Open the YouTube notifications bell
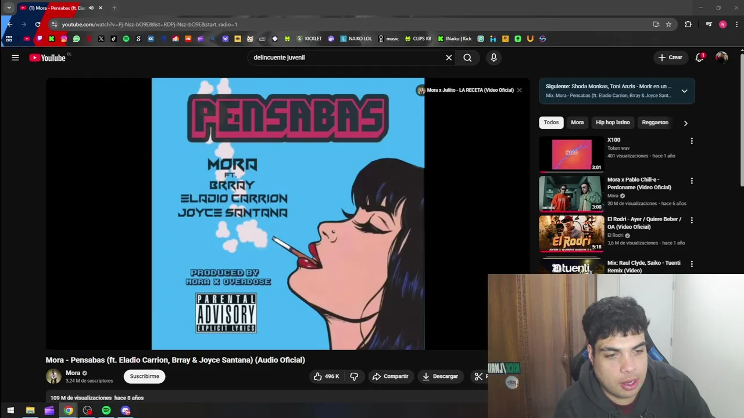 click(700, 57)
